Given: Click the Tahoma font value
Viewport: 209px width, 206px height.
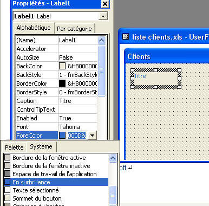Looking at the screenshot, I should click(77, 127).
